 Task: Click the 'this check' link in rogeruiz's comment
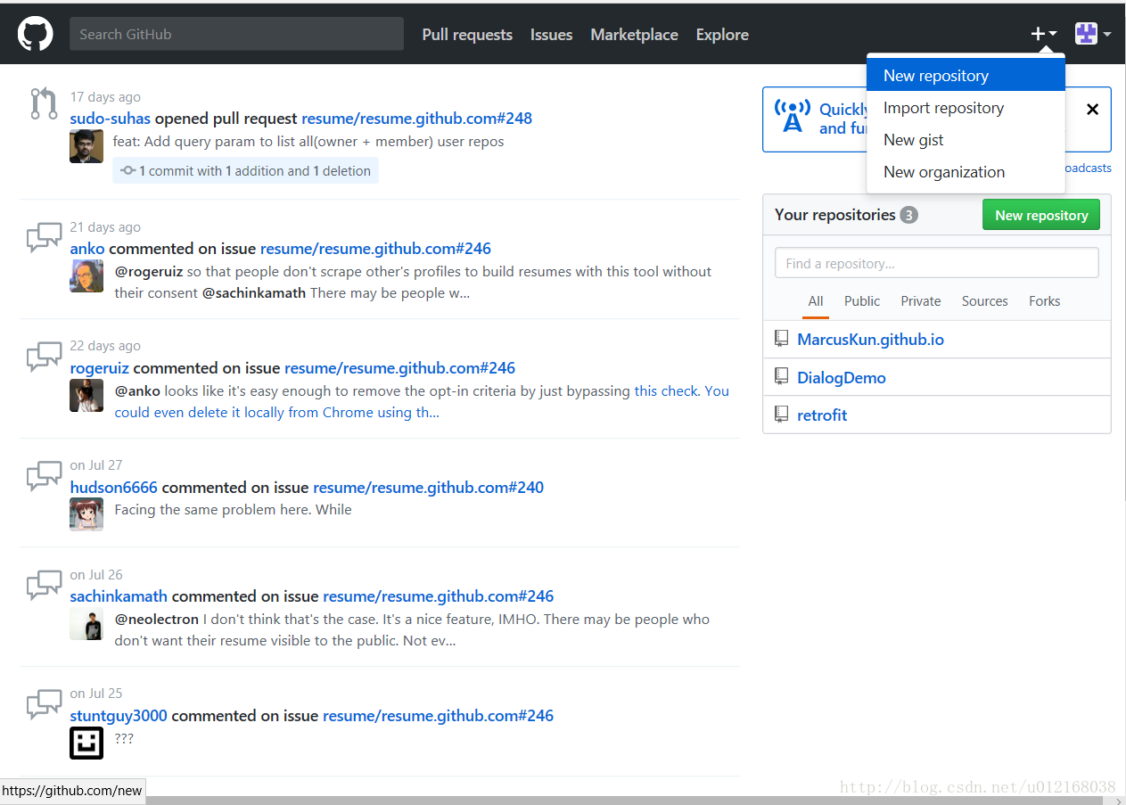coord(668,390)
